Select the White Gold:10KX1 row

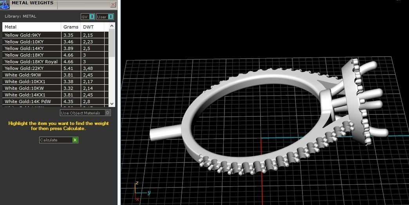56,82
